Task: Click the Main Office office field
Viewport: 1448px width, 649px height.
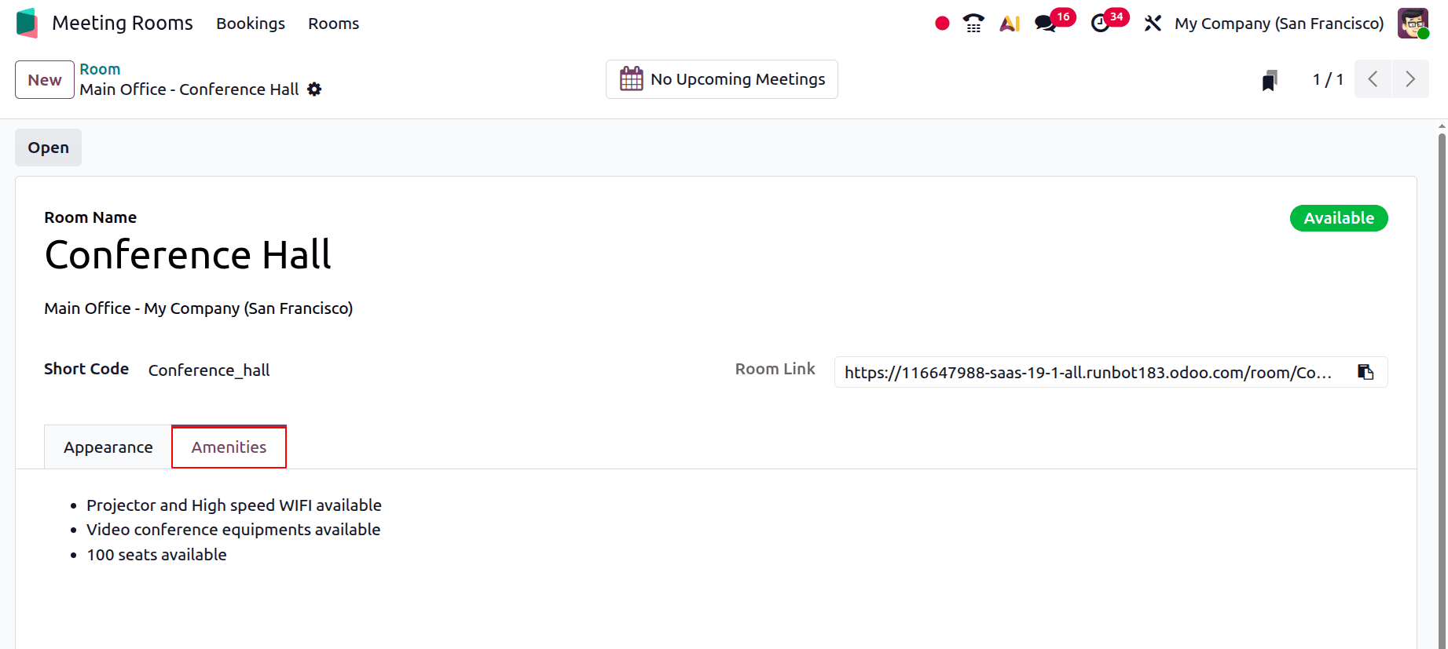Action: pyautogui.click(x=198, y=308)
